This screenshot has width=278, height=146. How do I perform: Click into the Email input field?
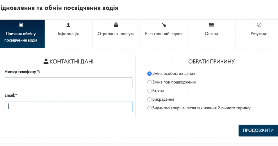tap(68, 106)
